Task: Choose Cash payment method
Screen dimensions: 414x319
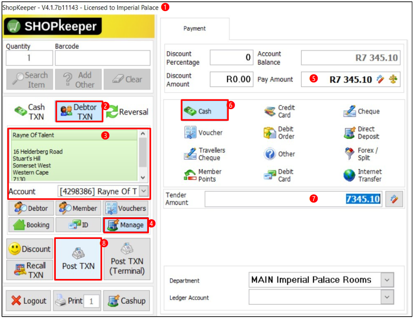Action: 204,110
